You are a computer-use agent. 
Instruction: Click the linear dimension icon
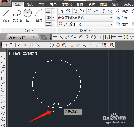tap(55, 37)
